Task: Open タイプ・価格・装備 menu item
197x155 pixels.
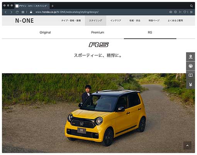Action: (x=71, y=20)
